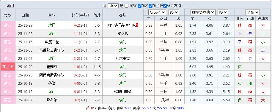
Task: Click the 角球 column header
Action: (x=97, y=15)
